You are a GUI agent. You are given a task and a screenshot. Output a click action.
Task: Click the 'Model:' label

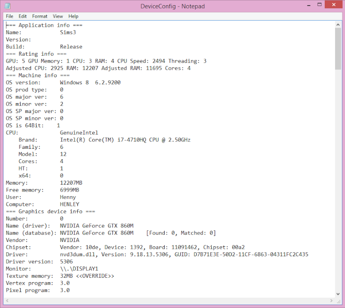28,154
